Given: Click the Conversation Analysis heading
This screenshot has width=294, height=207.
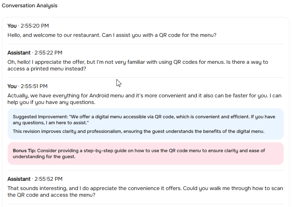Looking at the screenshot, I should [x=30, y=6].
